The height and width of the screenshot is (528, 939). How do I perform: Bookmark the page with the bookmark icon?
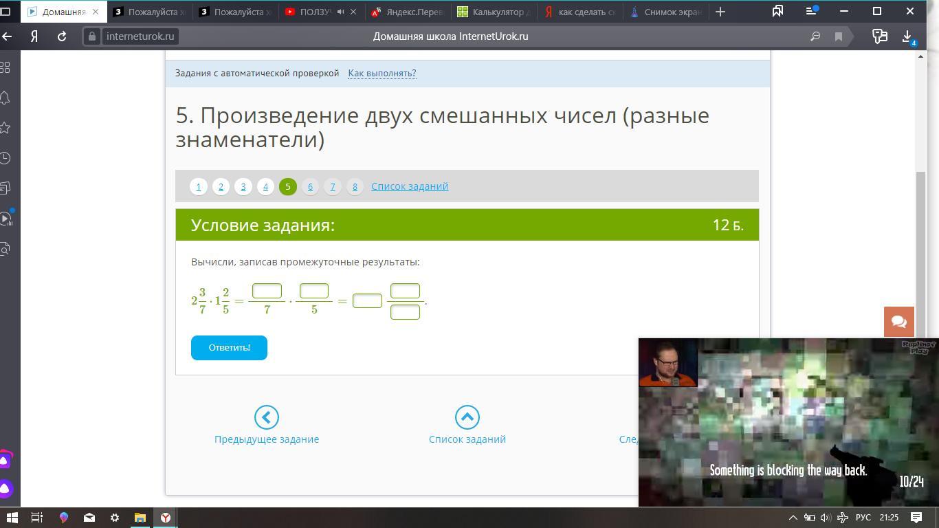click(839, 36)
